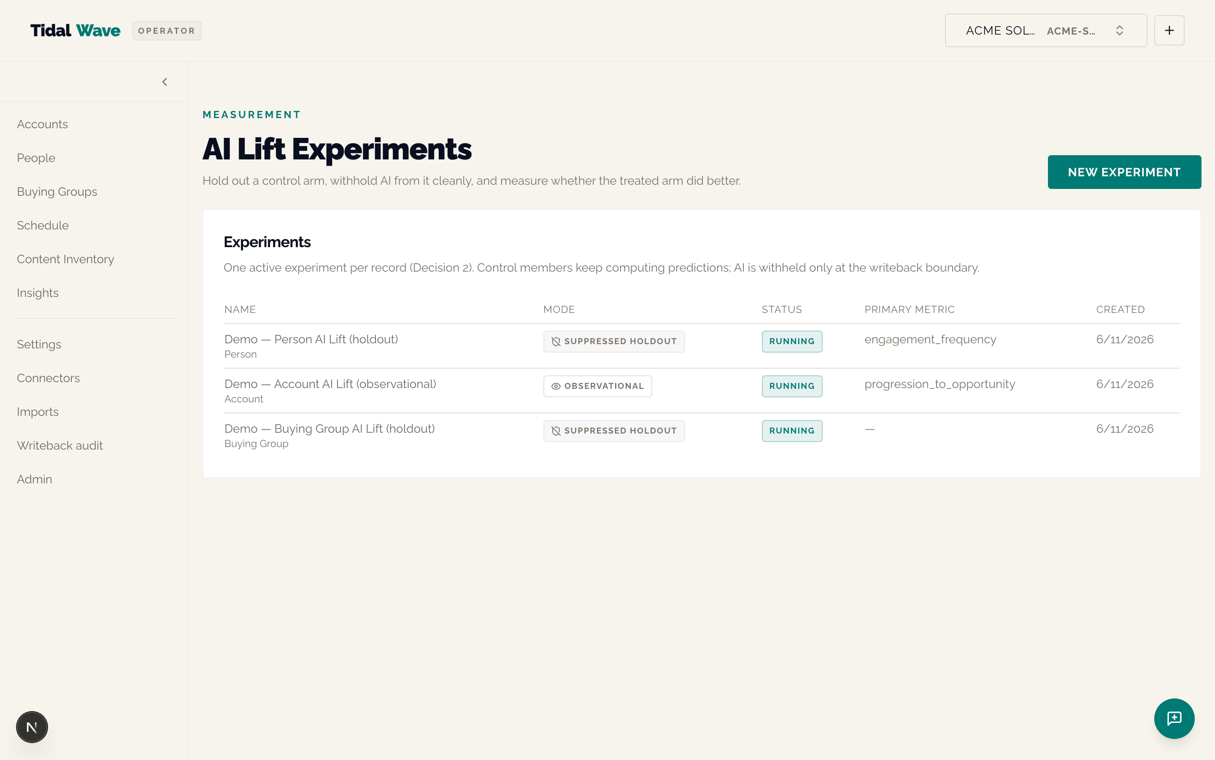Go to Imports
Screen dimensions: 1215x760
[38, 412]
